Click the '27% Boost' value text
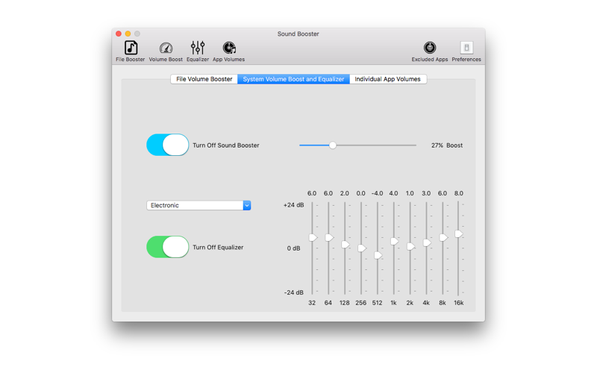Viewport: 597px width, 373px height. coord(447,145)
